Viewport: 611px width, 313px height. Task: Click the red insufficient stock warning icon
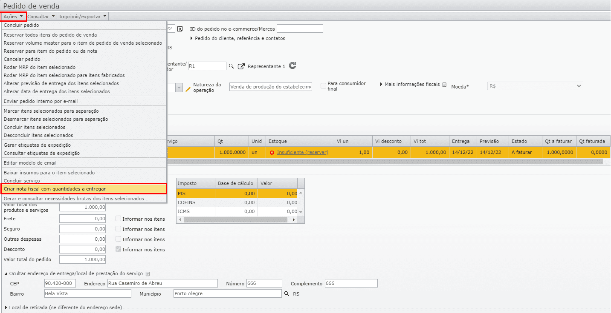[272, 152]
